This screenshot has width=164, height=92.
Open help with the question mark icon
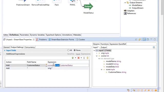click(148, 39)
